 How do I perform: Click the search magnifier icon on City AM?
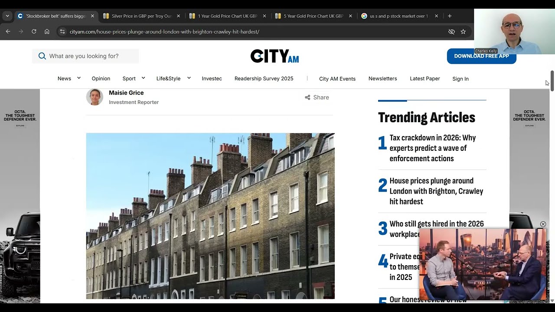[42, 56]
